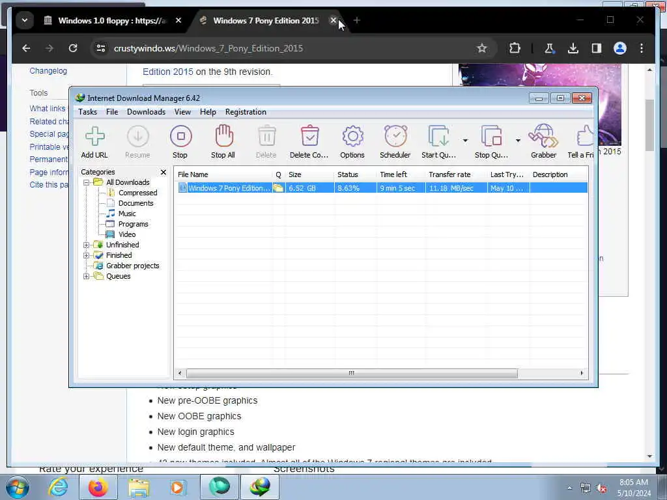667x500 pixels.
Task: Open the Scheduler clock icon
Action: pos(395,141)
